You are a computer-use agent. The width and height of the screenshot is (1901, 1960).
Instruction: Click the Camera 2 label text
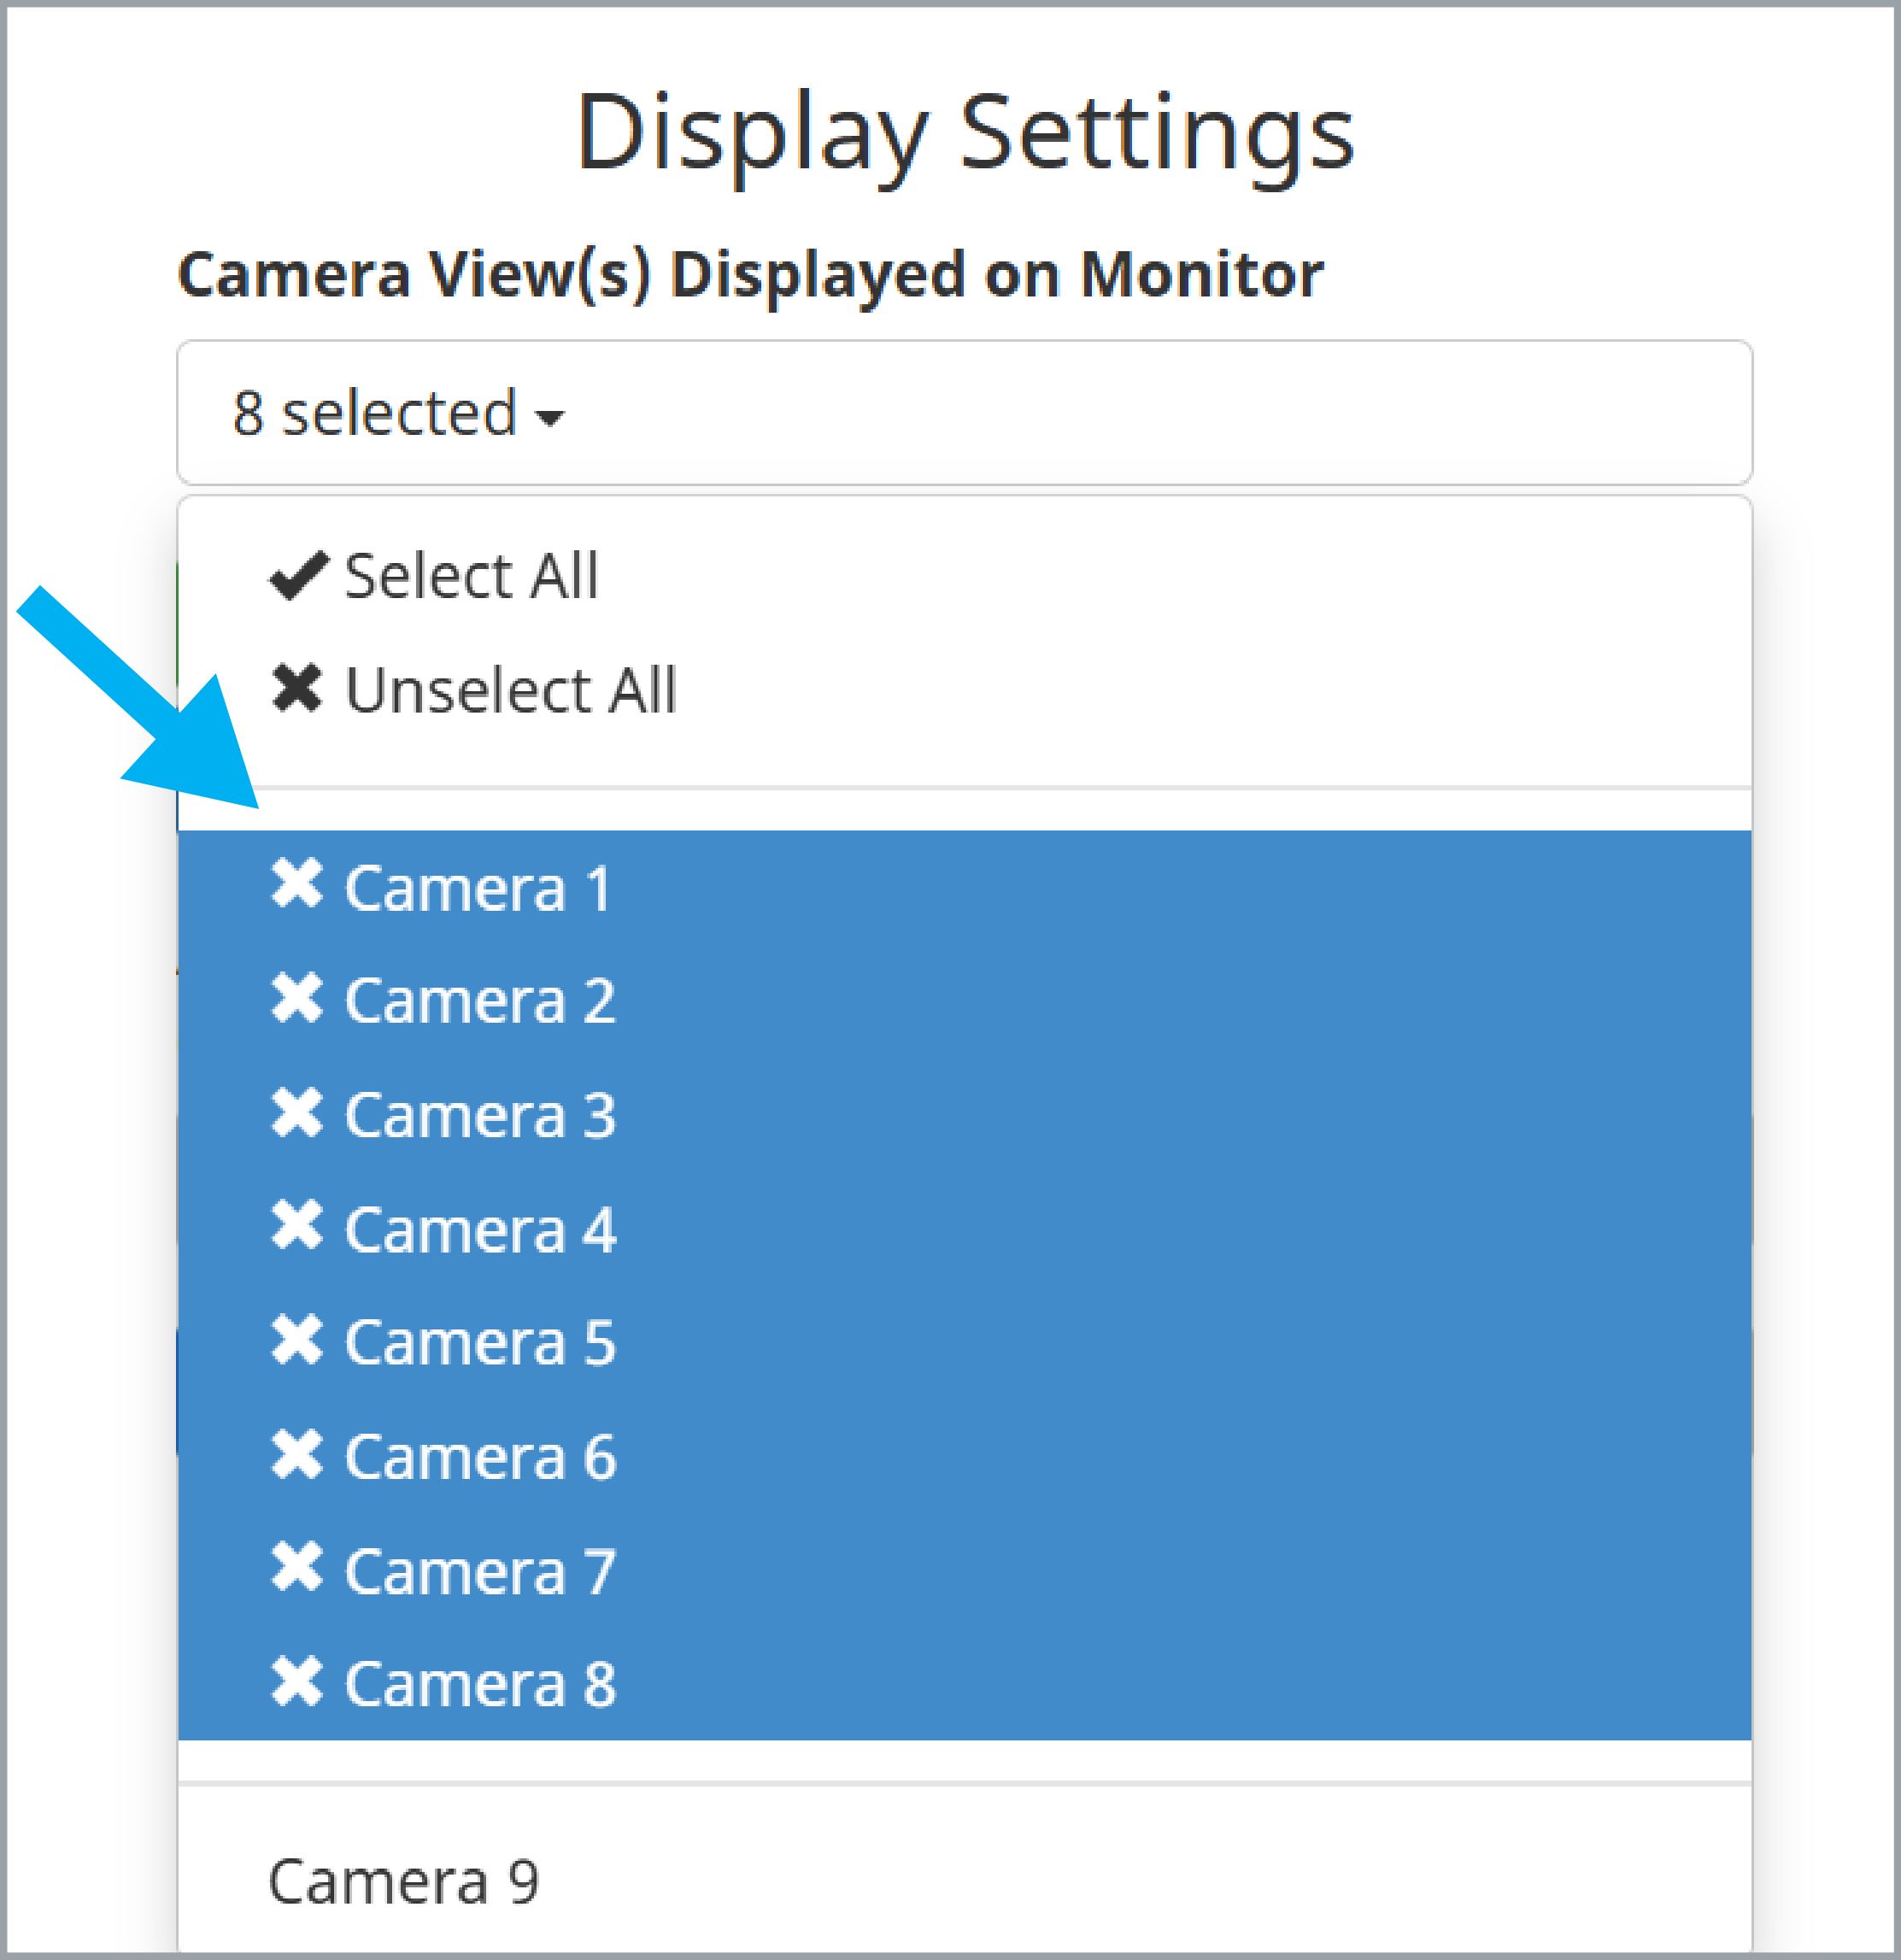(480, 1000)
